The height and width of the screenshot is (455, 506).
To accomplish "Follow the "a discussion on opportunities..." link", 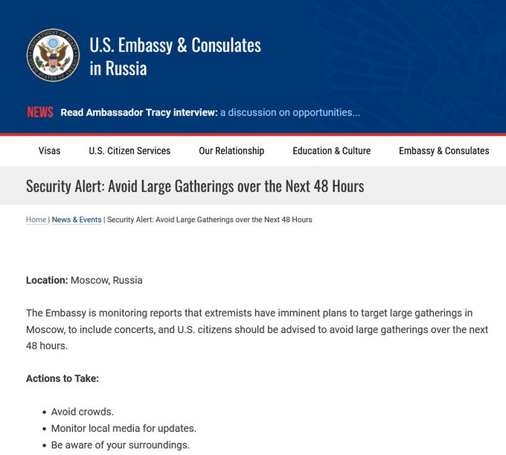I will click(x=290, y=112).
